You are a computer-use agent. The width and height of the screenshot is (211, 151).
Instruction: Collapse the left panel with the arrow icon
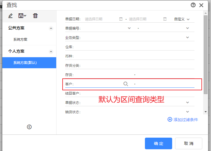coord(29,127)
